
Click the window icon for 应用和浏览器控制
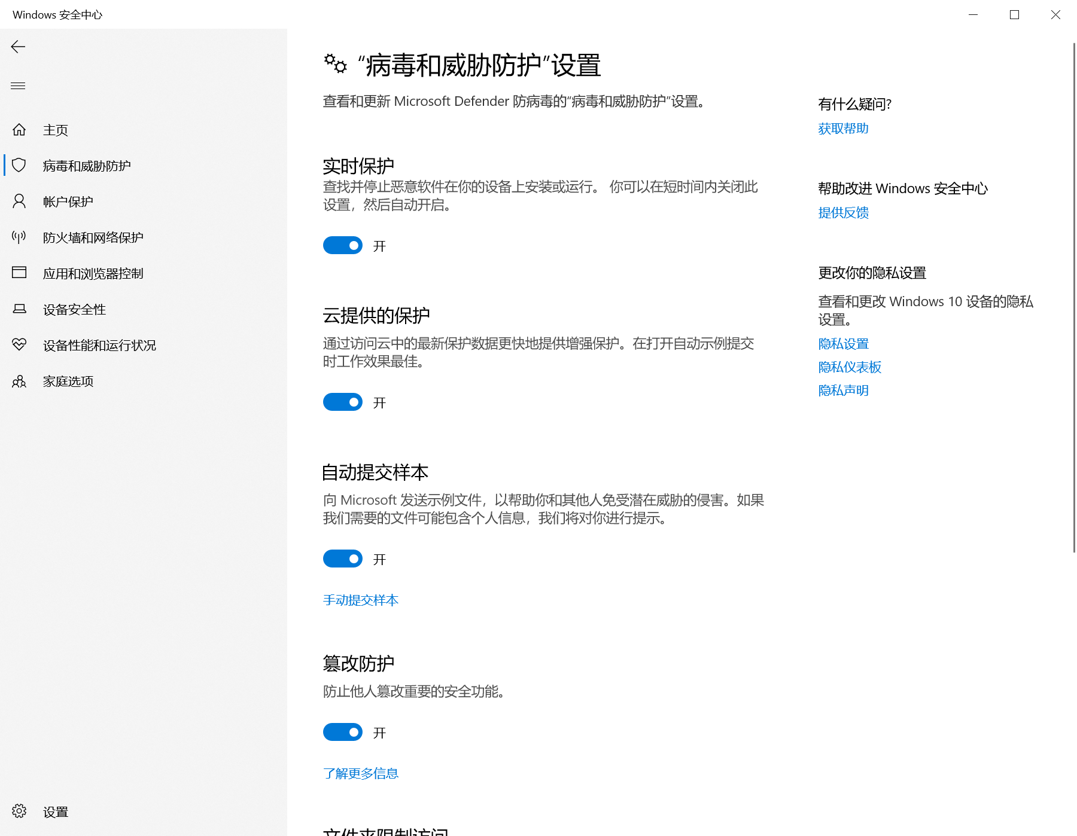tap(19, 273)
